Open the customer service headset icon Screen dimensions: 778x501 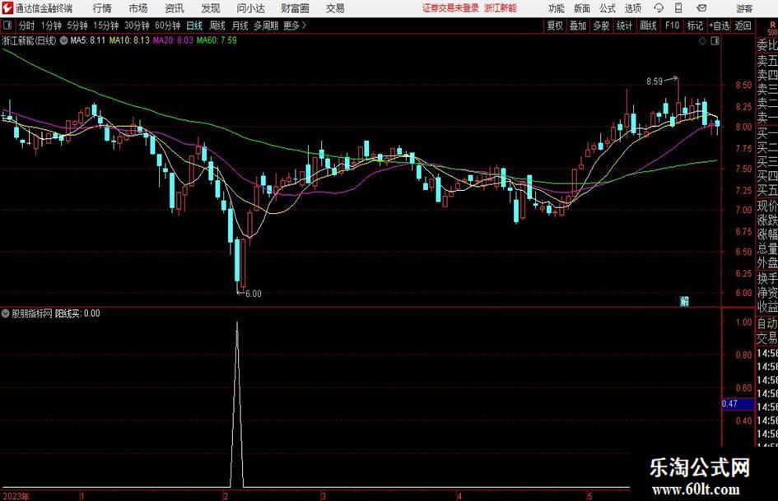click(659, 8)
